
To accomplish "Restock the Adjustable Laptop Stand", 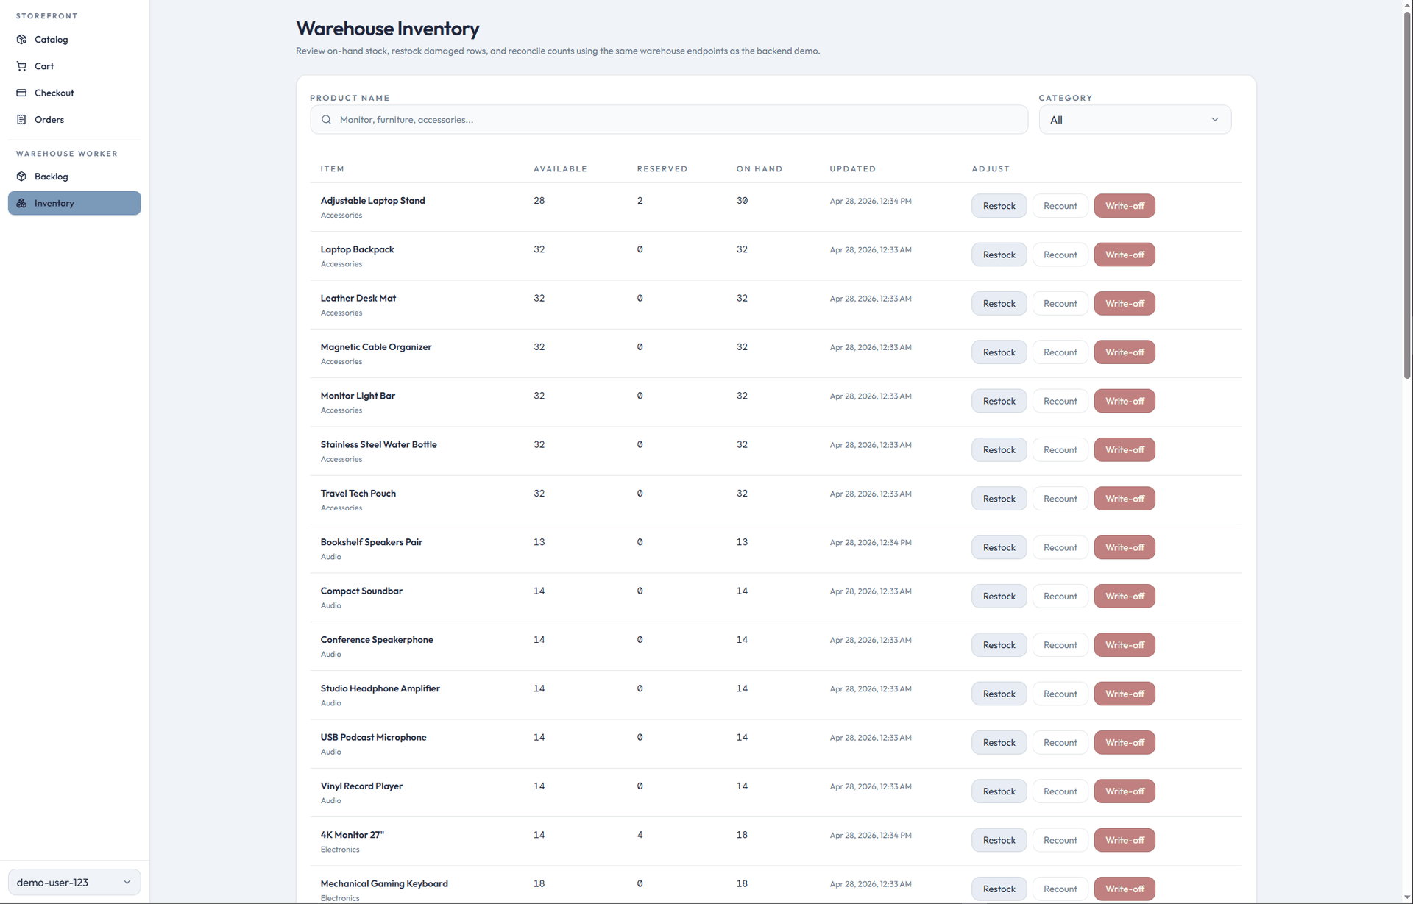I will (x=999, y=206).
